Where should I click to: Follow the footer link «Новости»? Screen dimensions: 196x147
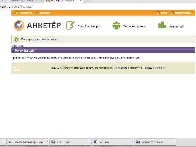[135, 68]
